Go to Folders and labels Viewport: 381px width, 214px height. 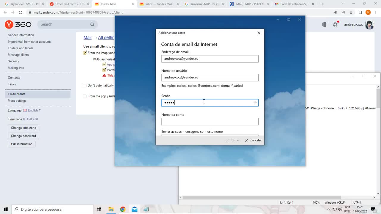coord(21,48)
